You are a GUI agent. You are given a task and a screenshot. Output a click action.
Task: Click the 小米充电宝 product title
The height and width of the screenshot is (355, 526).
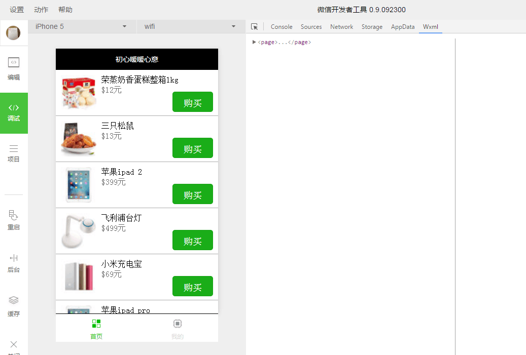pyautogui.click(x=121, y=264)
